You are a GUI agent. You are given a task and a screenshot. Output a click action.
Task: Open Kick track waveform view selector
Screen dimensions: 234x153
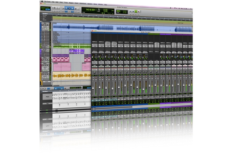click(x=46, y=27)
